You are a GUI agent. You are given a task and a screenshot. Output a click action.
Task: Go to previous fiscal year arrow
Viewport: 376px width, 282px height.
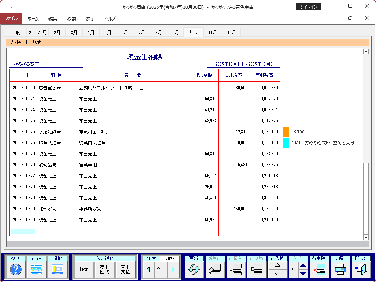[x=148, y=270]
